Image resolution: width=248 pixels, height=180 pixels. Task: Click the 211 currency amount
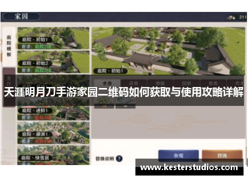pos(243,17)
